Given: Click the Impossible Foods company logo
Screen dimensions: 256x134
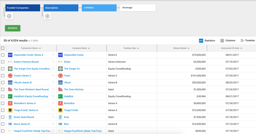Looking at the screenshot, I should pos(60,55).
